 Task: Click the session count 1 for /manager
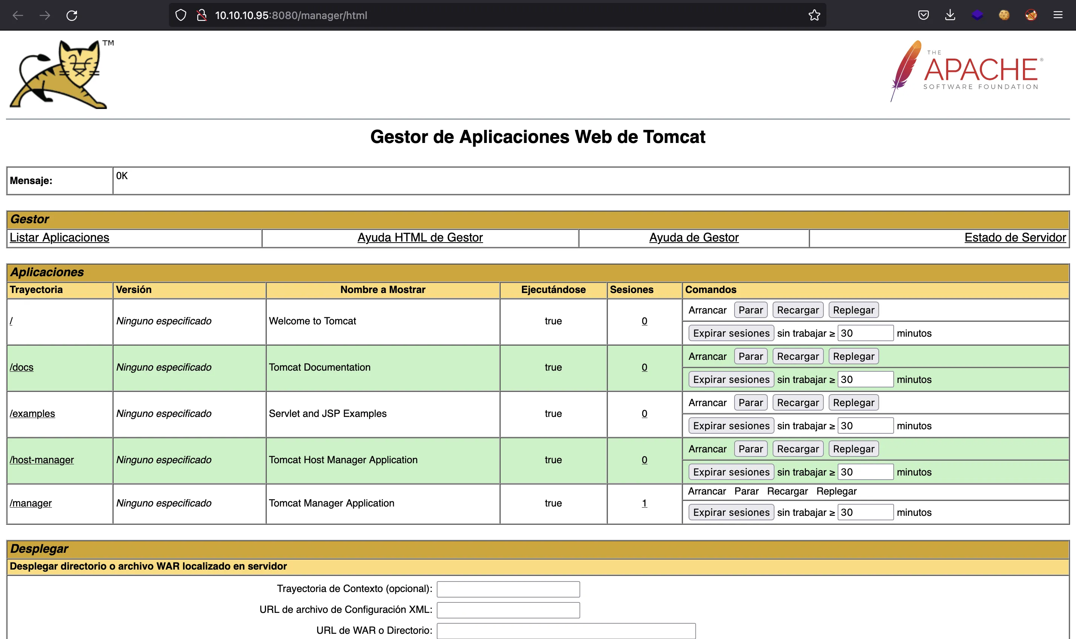pyautogui.click(x=644, y=504)
